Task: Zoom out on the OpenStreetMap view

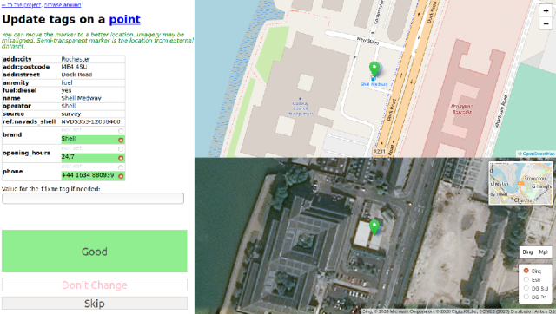Action: coord(546,23)
